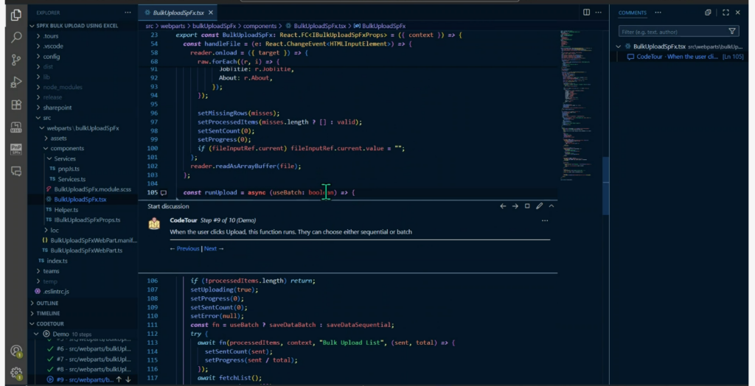Click breadcrumb item webparts
This screenshot has height=386, width=755.
[172, 26]
